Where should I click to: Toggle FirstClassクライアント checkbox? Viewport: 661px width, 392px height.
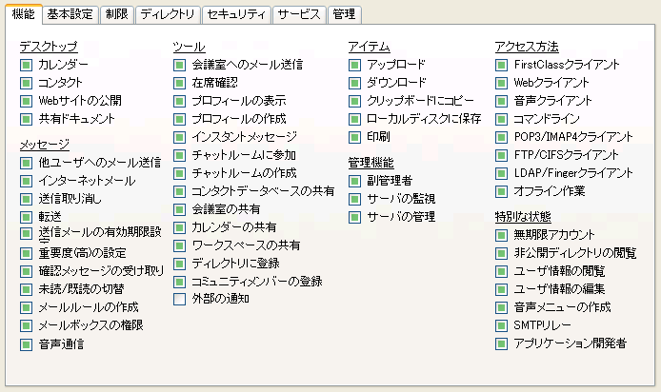[x=501, y=65]
